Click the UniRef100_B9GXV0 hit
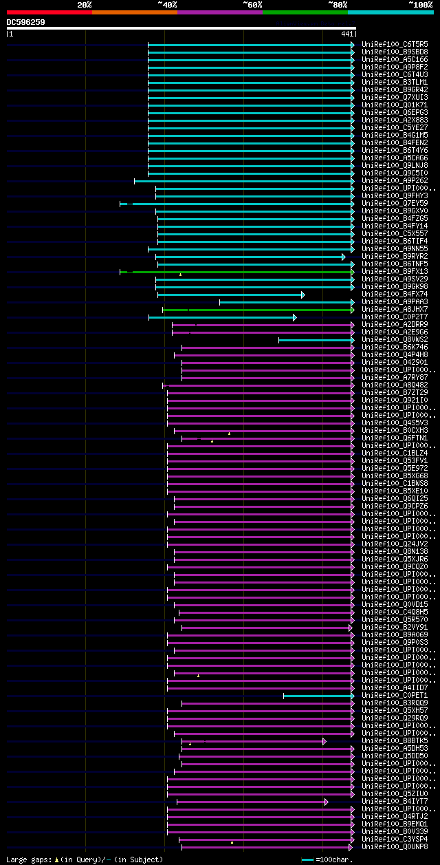This screenshot has width=440, height=865. click(x=395, y=211)
